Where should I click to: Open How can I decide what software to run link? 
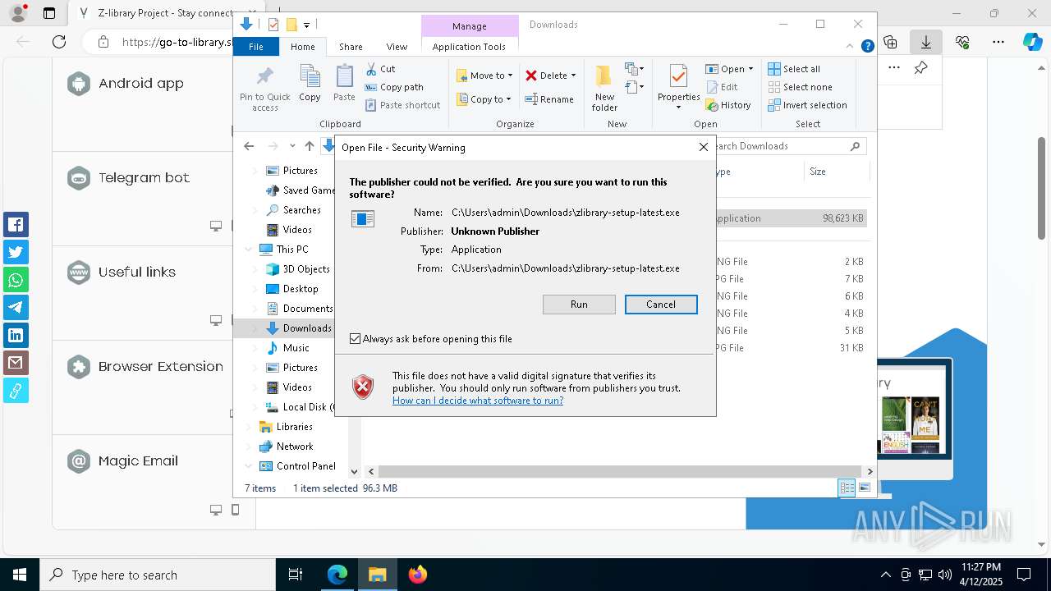[478, 401]
